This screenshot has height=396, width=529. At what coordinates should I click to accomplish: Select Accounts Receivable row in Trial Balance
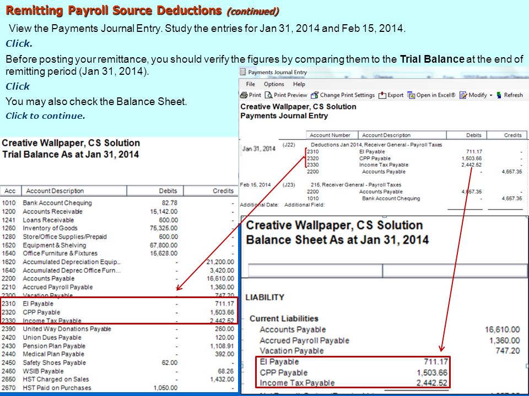[118, 211]
